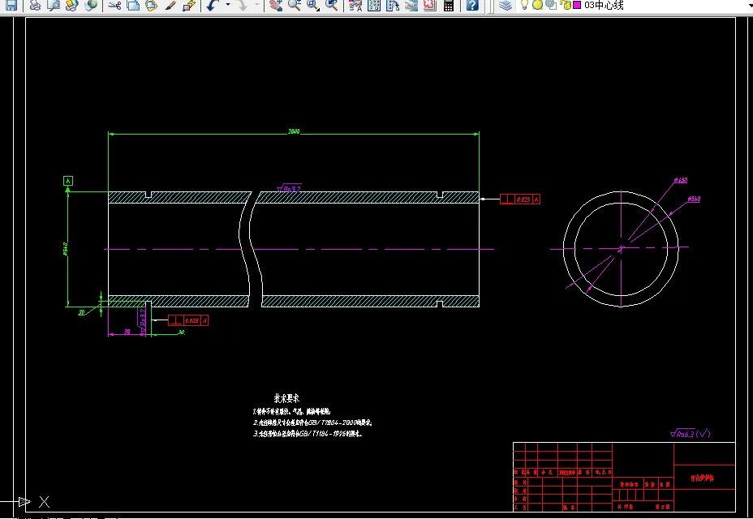The image size is (753, 519).
Task: Select technical requirement line with GB/T1184-1996
Action: [x=308, y=434]
